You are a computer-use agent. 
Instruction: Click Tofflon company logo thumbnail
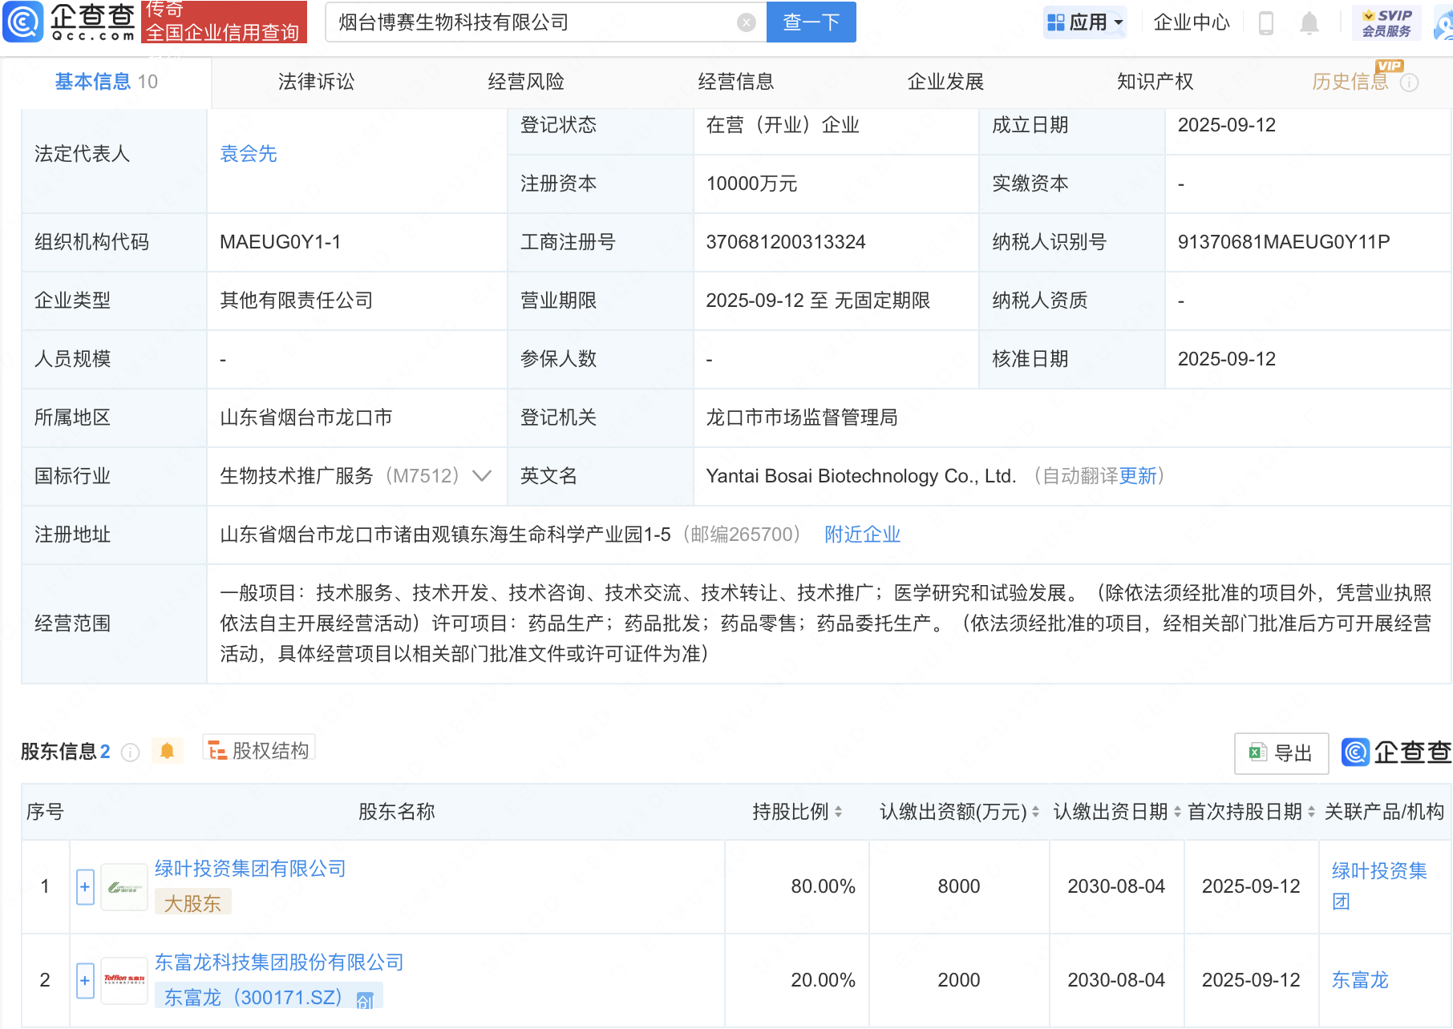(x=124, y=980)
